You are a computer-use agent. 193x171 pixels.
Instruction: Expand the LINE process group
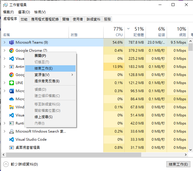pyautogui.click(x=5, y=83)
